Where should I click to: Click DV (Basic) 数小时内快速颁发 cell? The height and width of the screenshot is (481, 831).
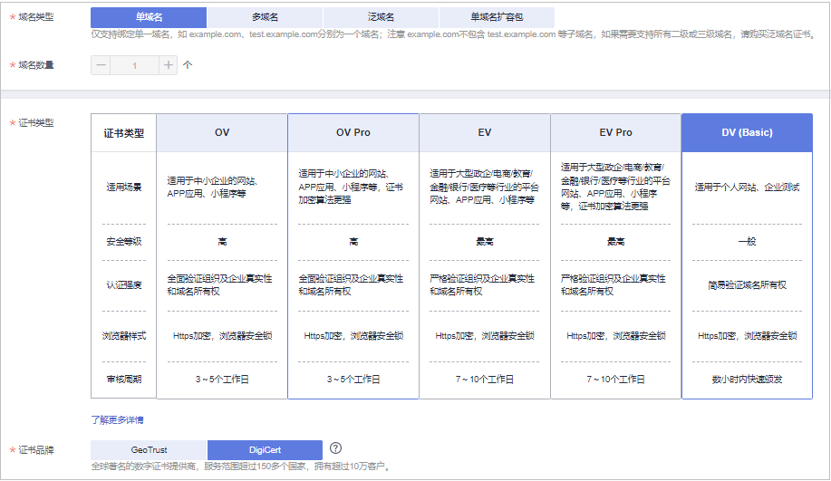(x=747, y=380)
